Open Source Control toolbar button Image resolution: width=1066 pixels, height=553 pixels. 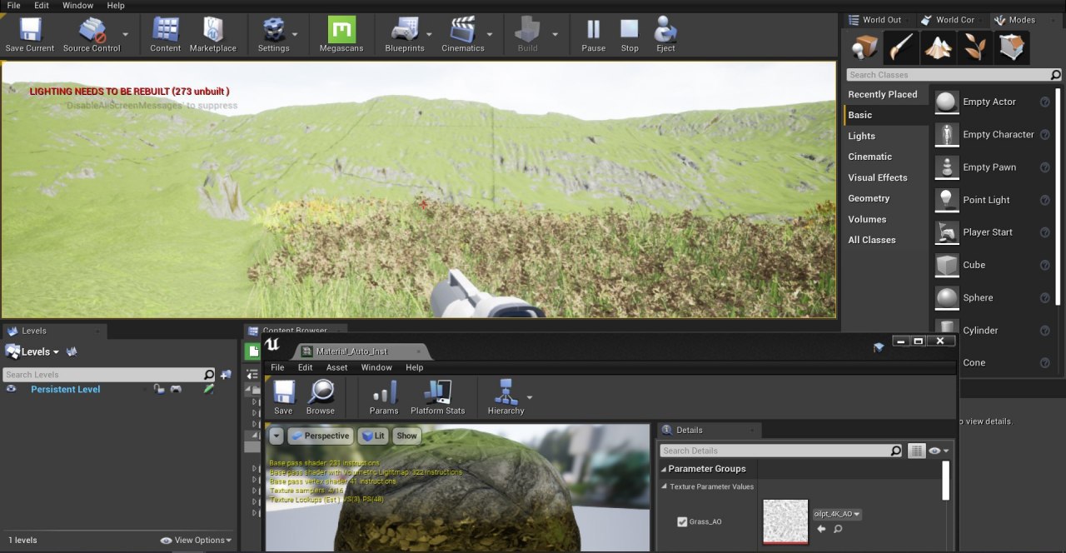click(92, 35)
